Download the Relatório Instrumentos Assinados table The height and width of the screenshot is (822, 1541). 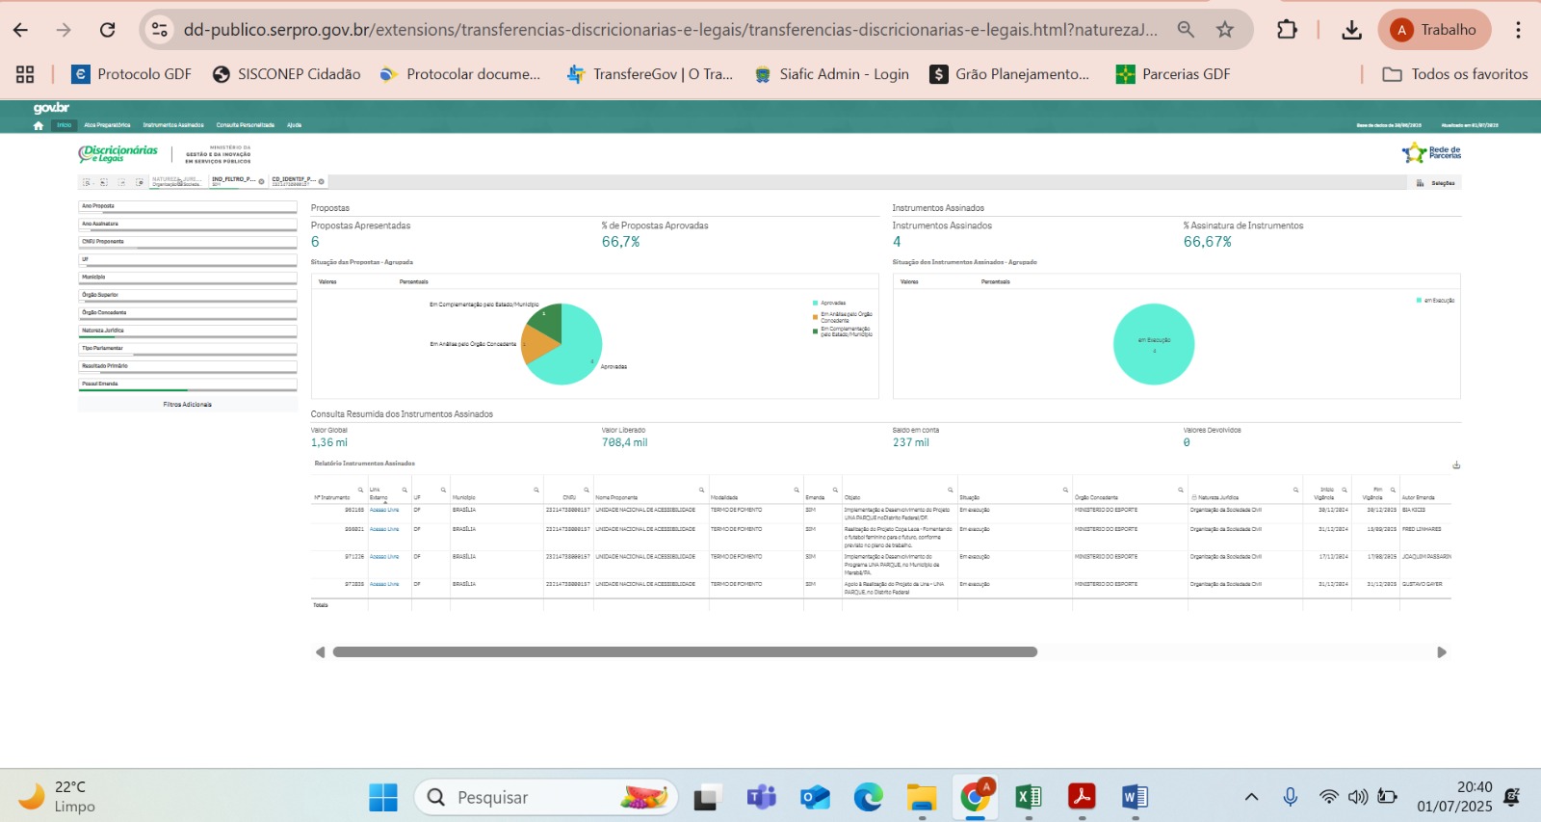(1456, 465)
